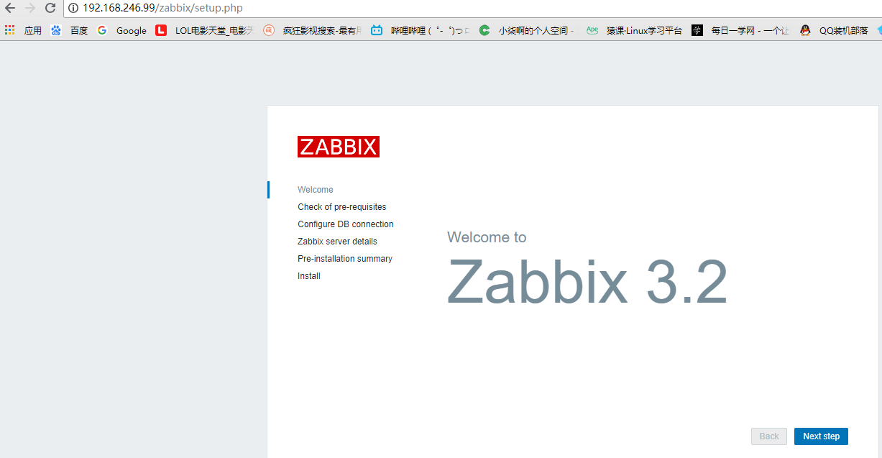The width and height of the screenshot is (882, 458).
Task: Click the disabled Back button
Action: point(769,436)
